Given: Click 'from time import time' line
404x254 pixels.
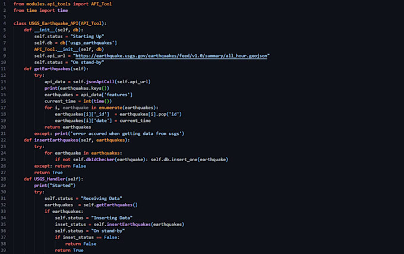Looking at the screenshot, I should pyautogui.click(x=40, y=10).
